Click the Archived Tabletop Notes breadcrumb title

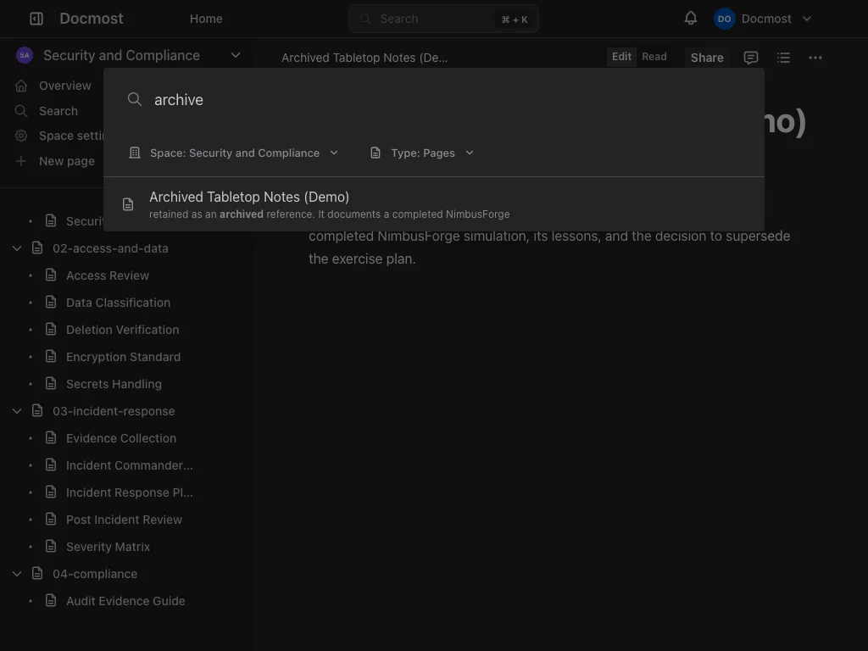[x=364, y=58]
